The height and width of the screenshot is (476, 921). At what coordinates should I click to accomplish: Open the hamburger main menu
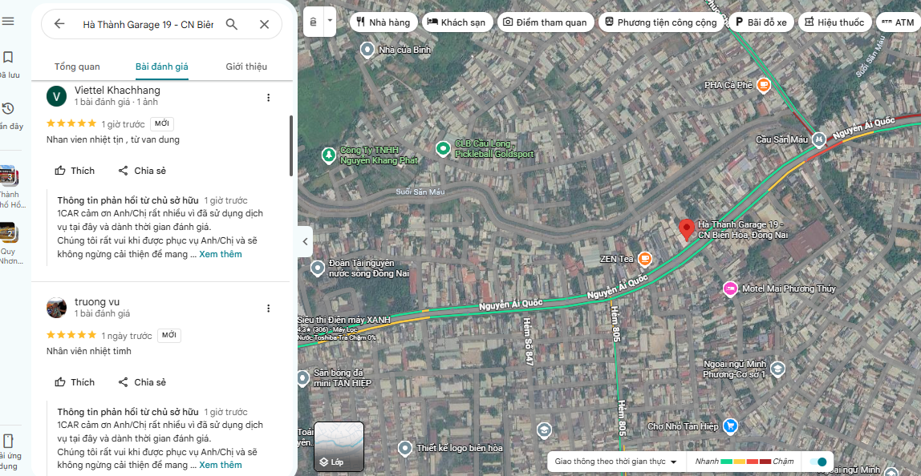click(8, 22)
